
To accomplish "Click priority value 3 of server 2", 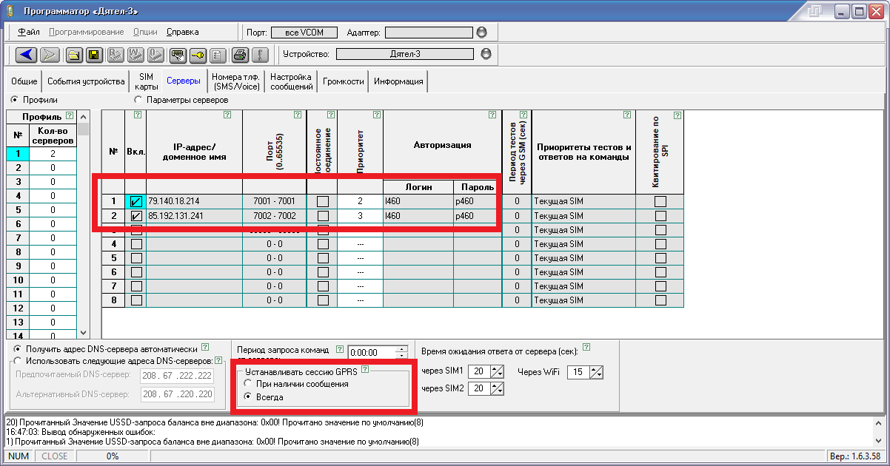I will 360,216.
